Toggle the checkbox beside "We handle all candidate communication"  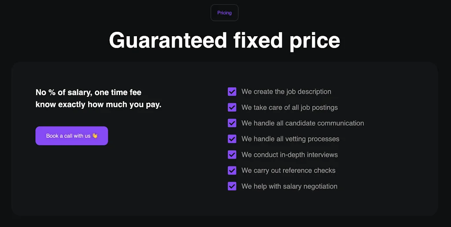(232, 123)
